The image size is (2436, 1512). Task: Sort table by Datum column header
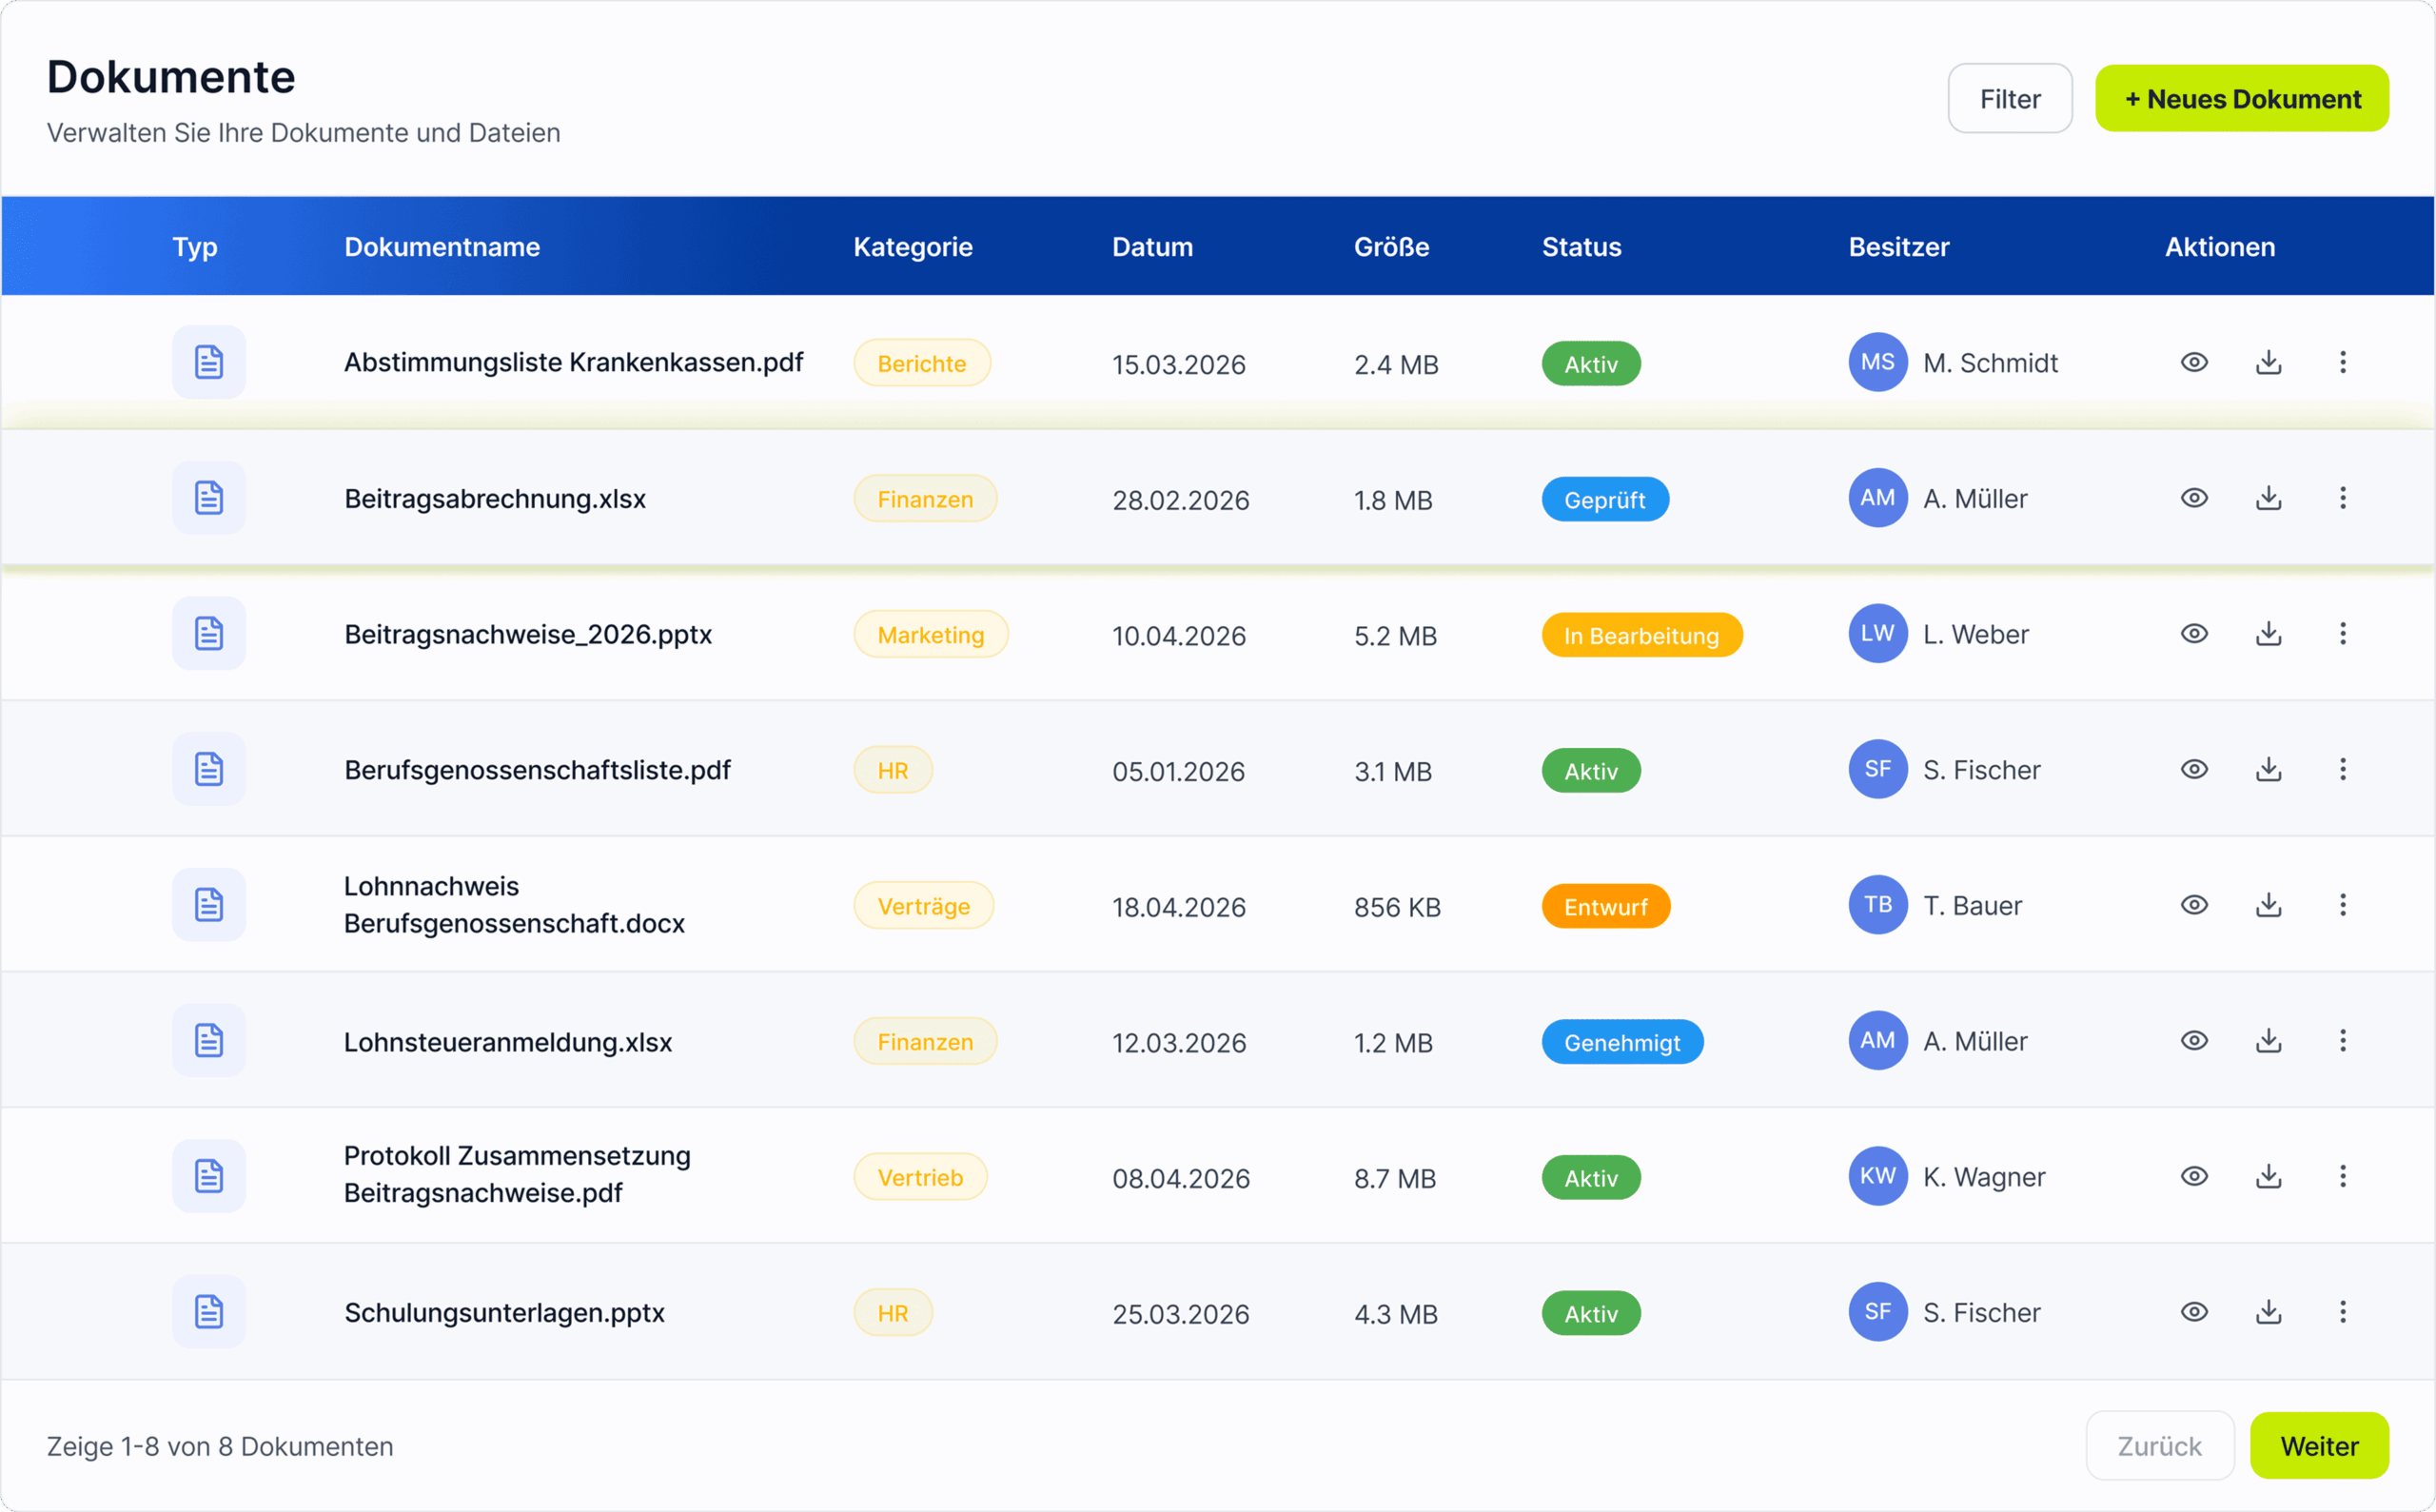(1152, 247)
